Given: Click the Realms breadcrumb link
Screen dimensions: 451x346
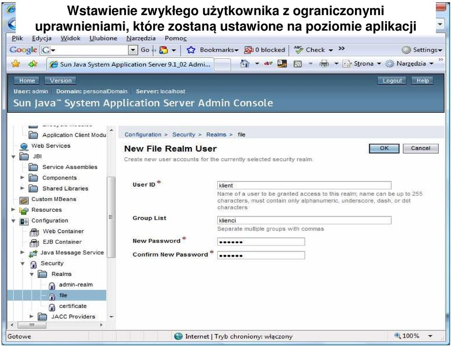Looking at the screenshot, I should click(216, 134).
